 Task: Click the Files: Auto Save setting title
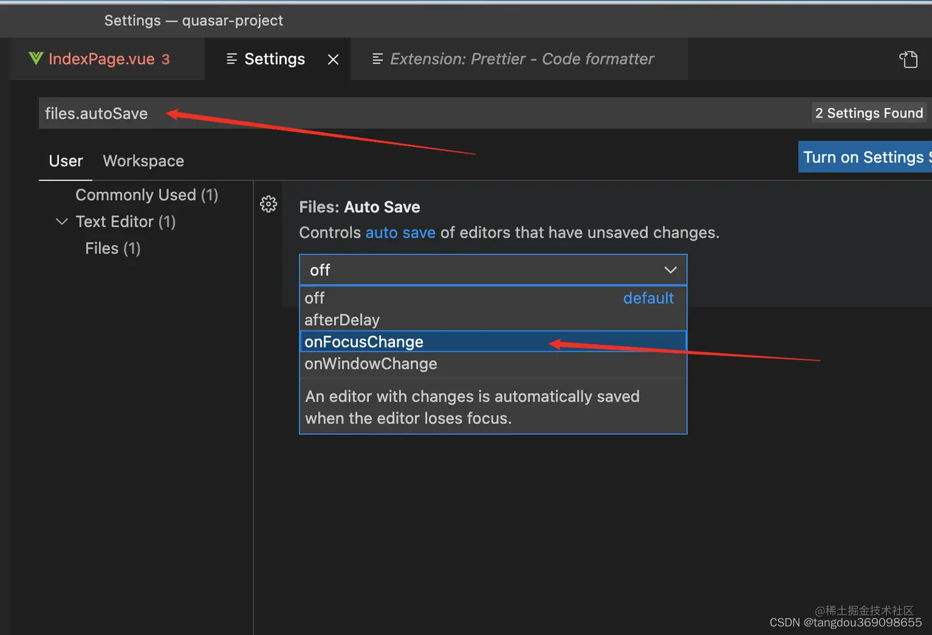coord(359,208)
